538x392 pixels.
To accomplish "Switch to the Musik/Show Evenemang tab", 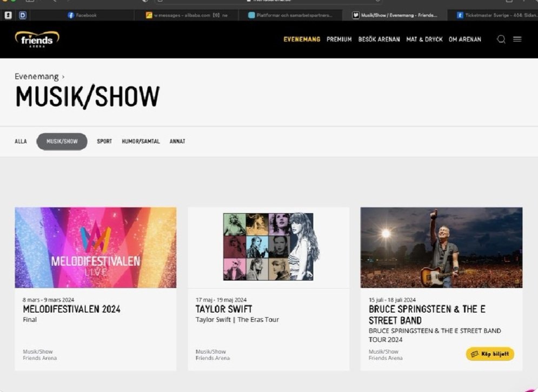I will [395, 15].
